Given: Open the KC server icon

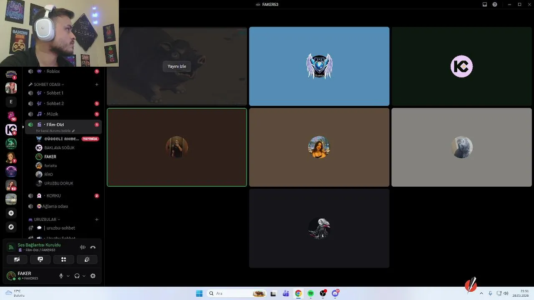Looking at the screenshot, I should [x=11, y=130].
